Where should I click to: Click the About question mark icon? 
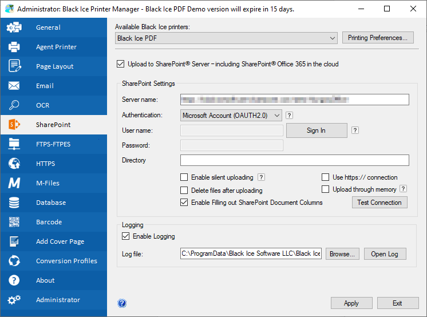click(14, 280)
